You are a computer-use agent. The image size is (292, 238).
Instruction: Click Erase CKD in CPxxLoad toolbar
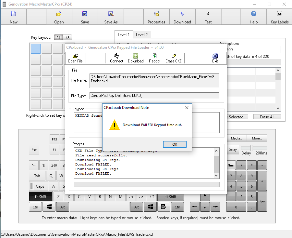174,58
